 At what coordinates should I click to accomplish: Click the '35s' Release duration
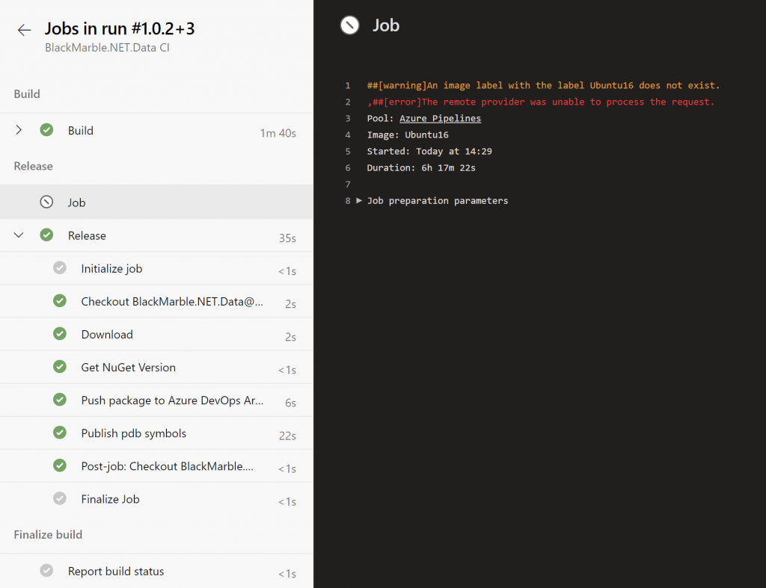[287, 238]
